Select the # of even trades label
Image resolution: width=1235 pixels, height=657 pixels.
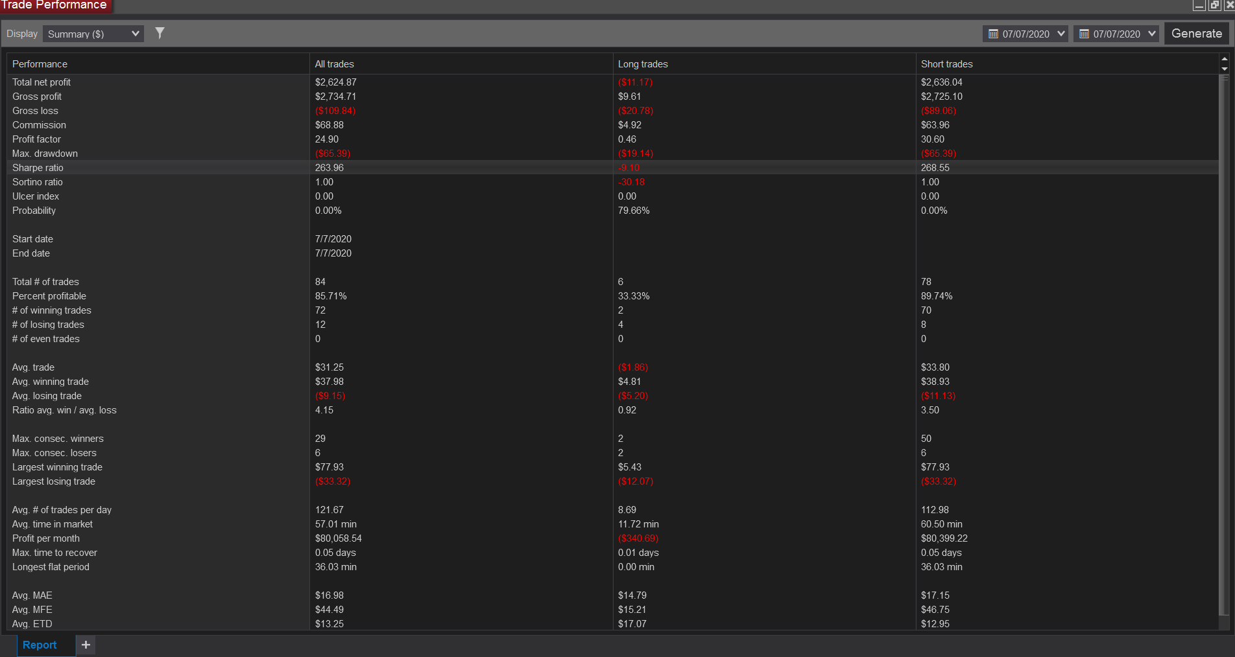(46, 339)
